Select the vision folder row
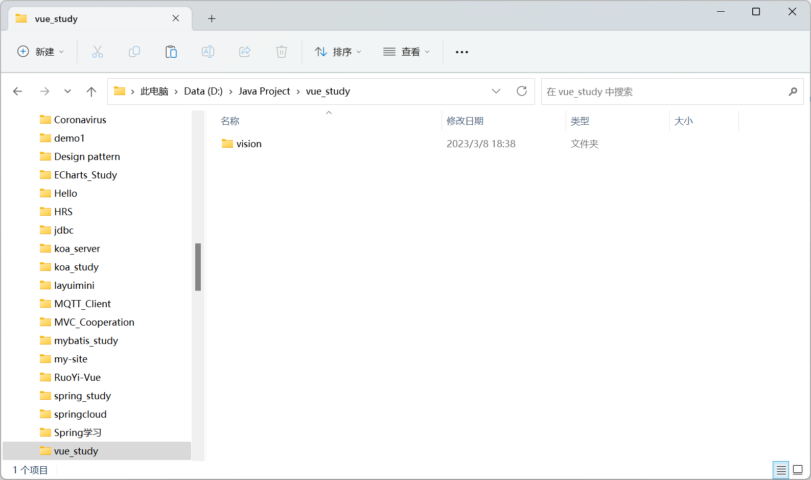The width and height of the screenshot is (811, 480). [479, 144]
